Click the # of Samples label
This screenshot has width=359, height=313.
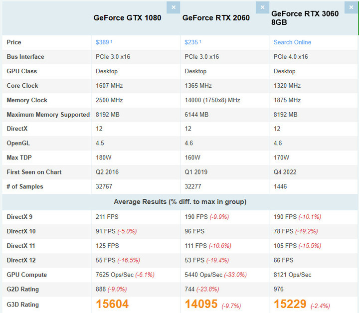[25, 187]
